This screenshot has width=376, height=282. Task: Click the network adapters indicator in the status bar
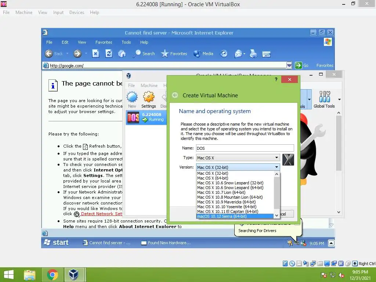click(x=313, y=264)
